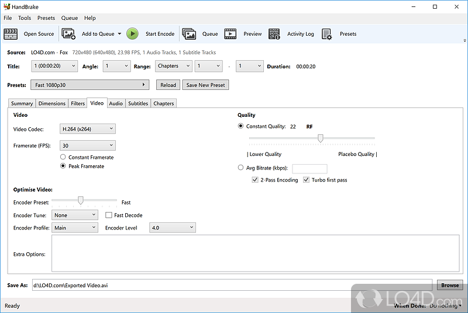Image resolution: width=468 pixels, height=313 pixels.
Task: Click the green Start Encode play icon
Action: point(133,34)
